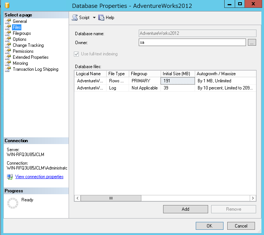Click the Not Applicable filegroup cell
This screenshot has width=264, height=235.
click(145, 88)
